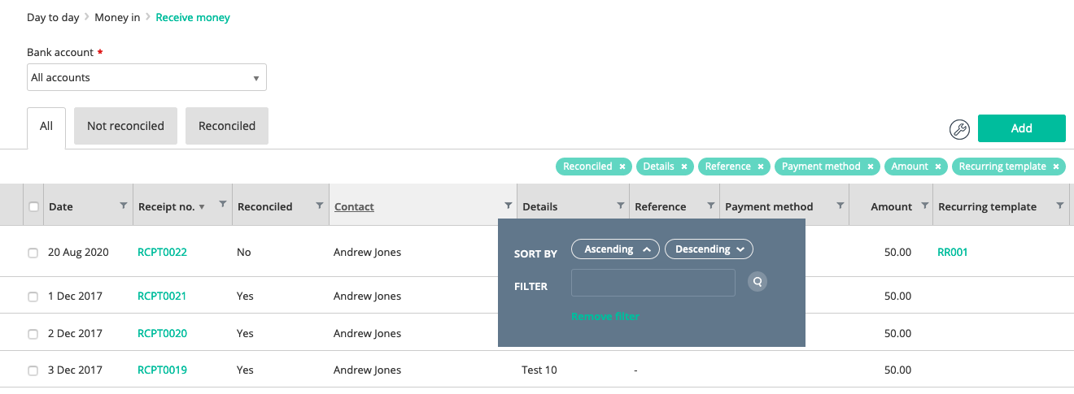Screen dimensions: 1074x394
Task: Open receipt RCPT0020
Action: click(162, 333)
